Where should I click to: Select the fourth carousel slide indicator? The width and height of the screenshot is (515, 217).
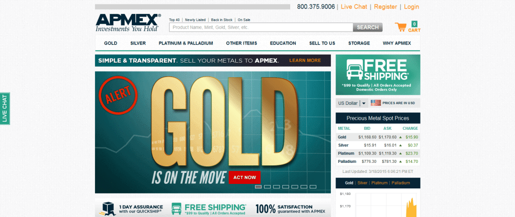[x=286, y=186]
